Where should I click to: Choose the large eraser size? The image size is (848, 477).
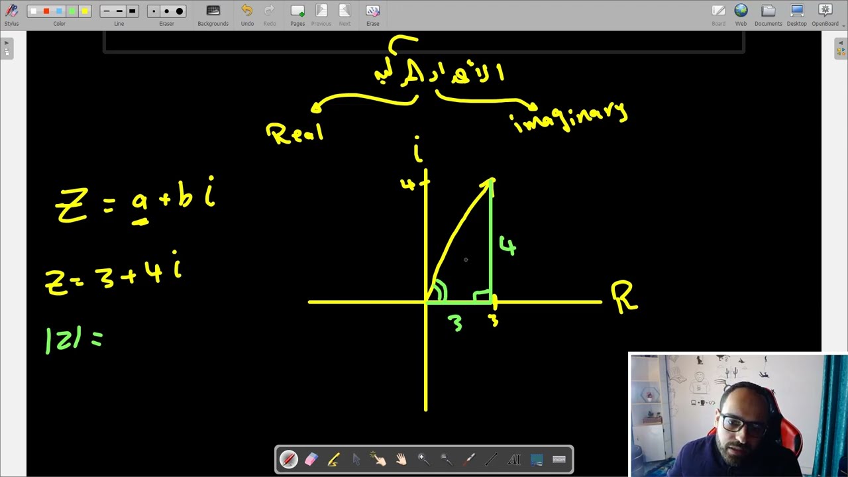[179, 11]
